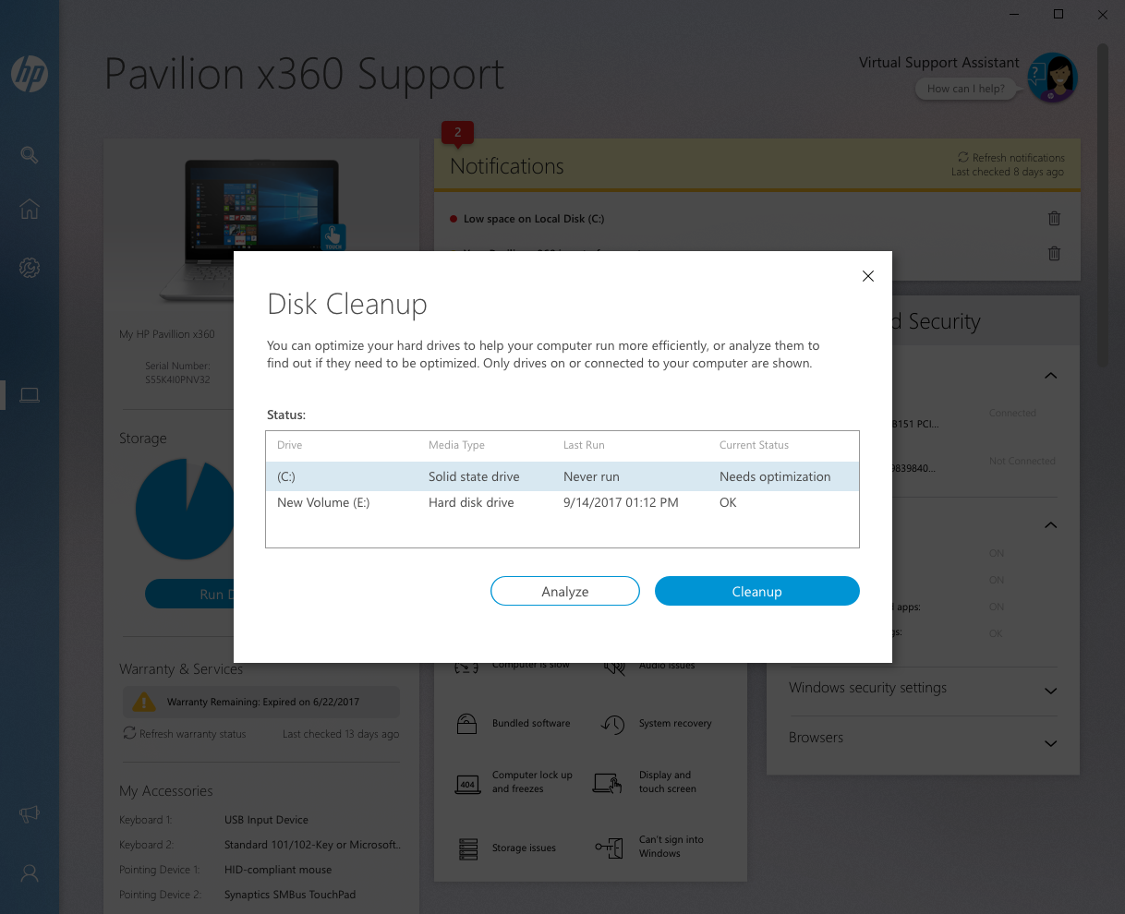The height and width of the screenshot is (914, 1125).
Task: Click the Current Status column header
Action: (x=754, y=445)
